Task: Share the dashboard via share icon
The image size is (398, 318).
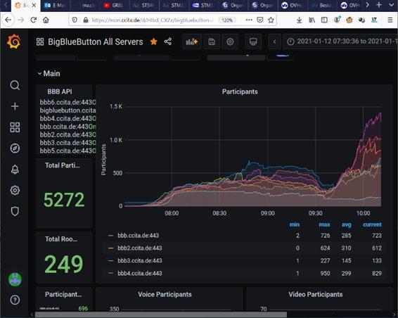Action: tap(168, 42)
